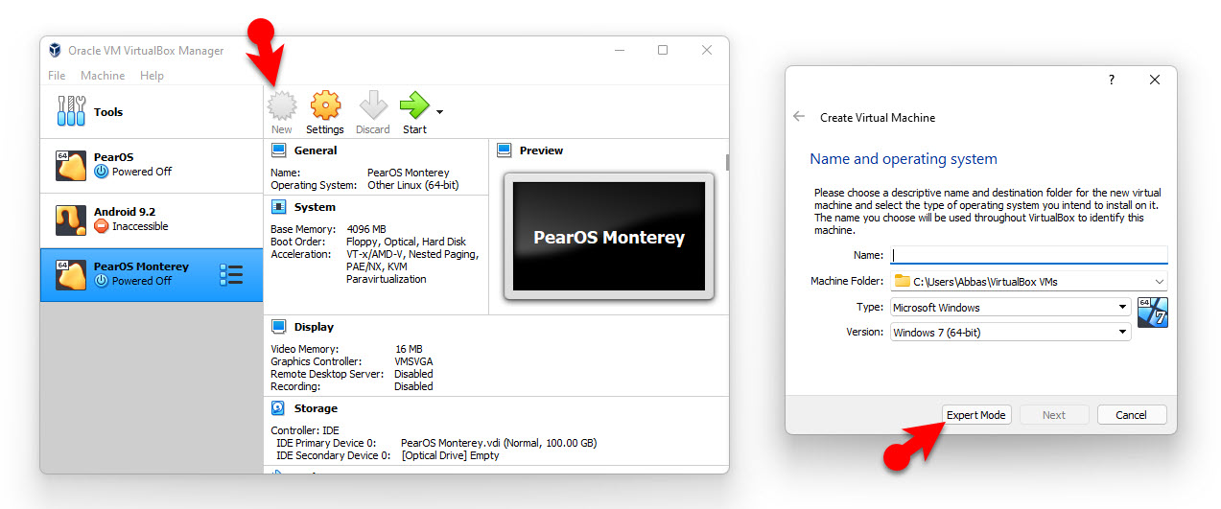Click the wizard help question mark
This screenshot has height=509, width=1221.
tap(1112, 81)
